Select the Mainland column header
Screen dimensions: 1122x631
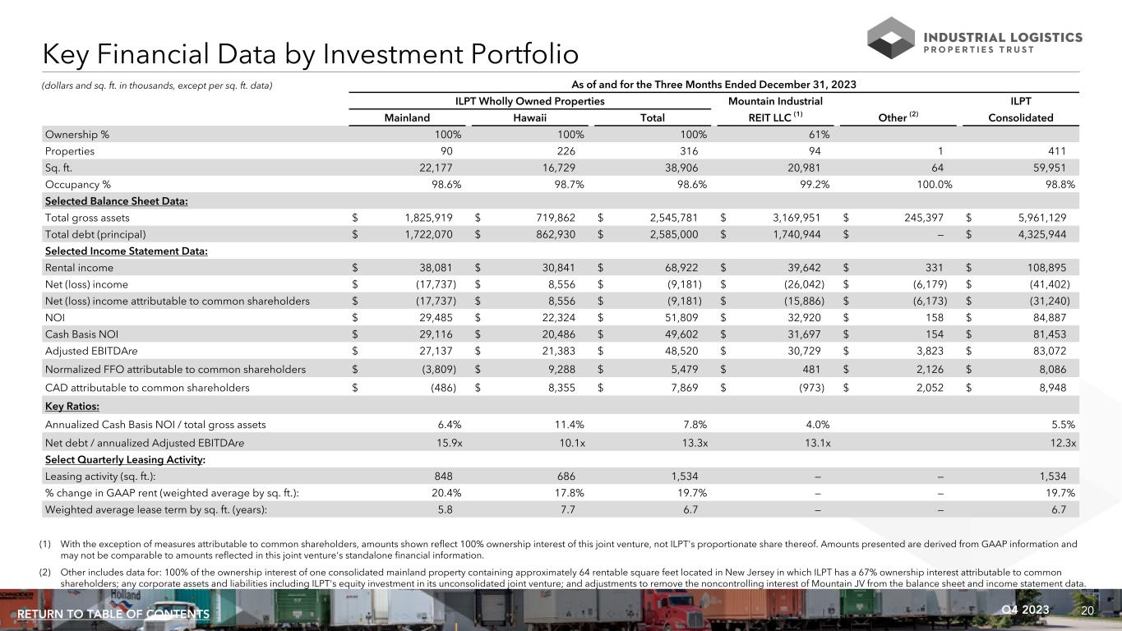pos(407,117)
